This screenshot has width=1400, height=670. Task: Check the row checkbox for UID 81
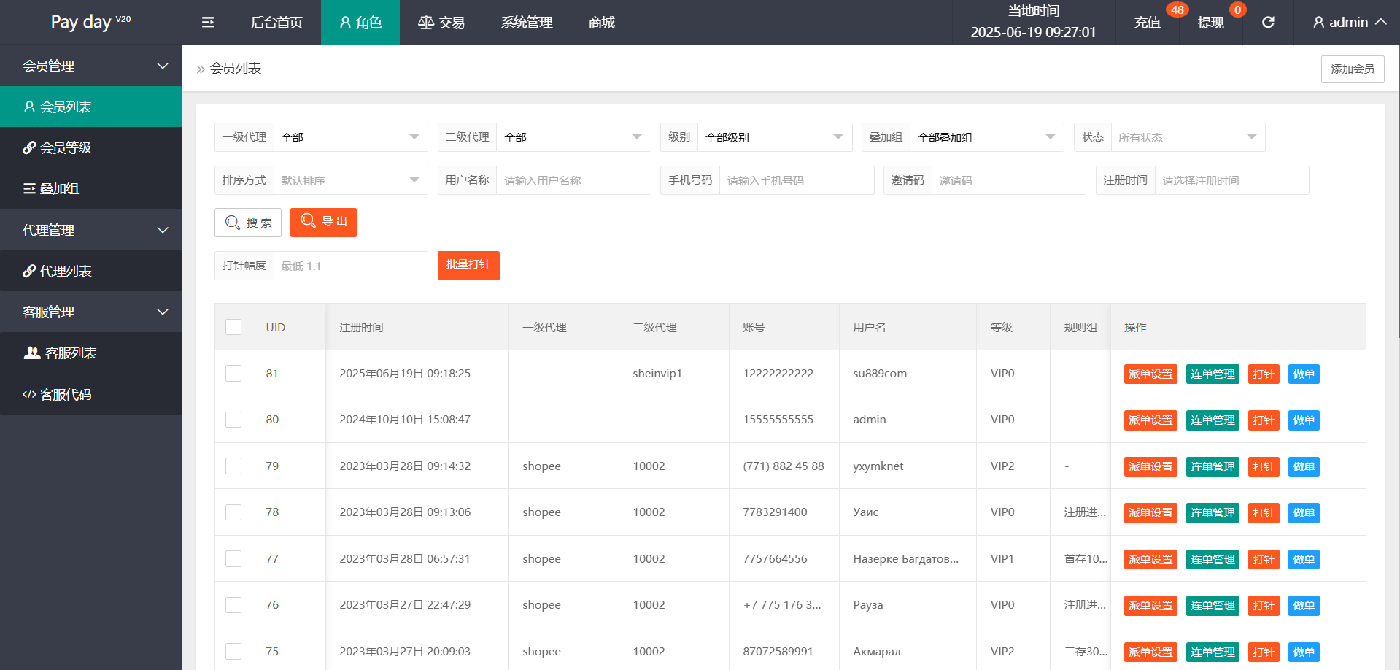233,373
